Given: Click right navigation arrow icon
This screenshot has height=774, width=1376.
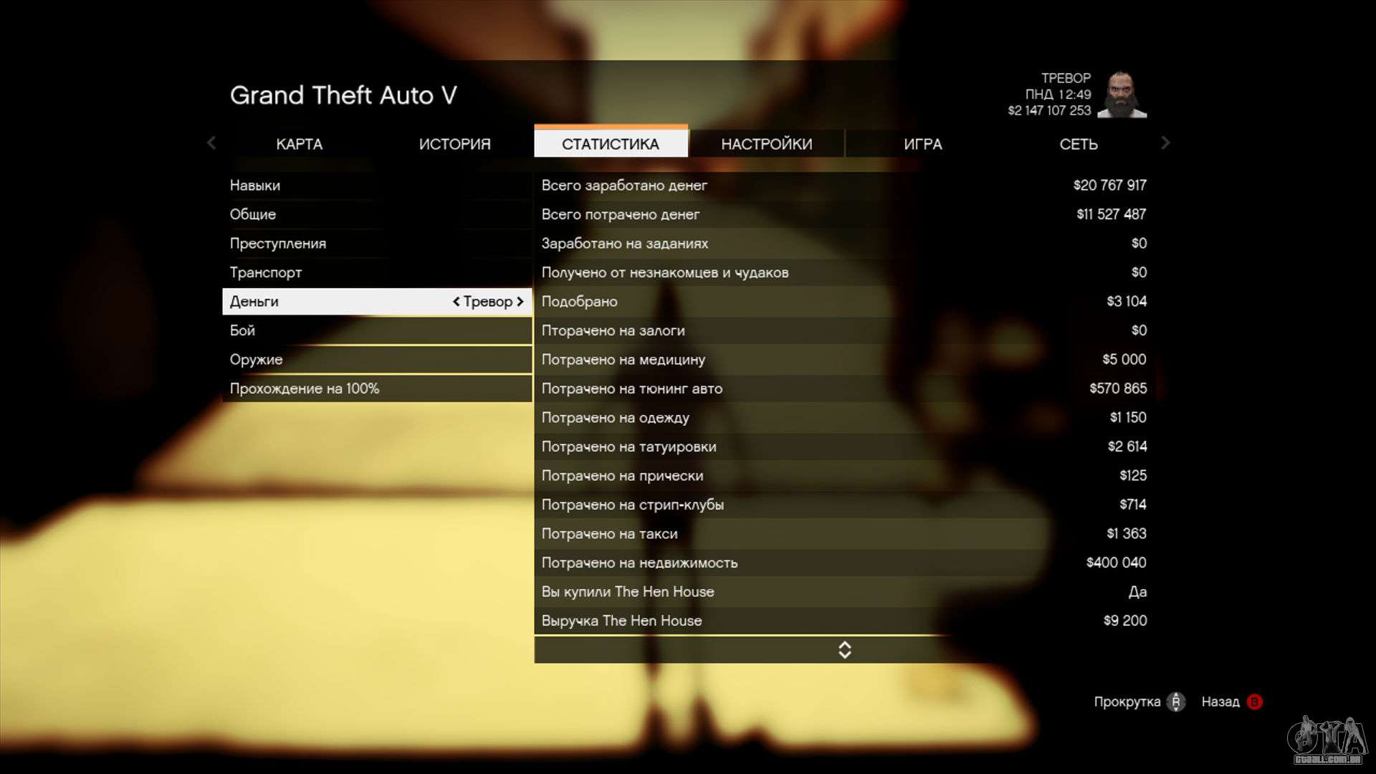Looking at the screenshot, I should (1163, 143).
